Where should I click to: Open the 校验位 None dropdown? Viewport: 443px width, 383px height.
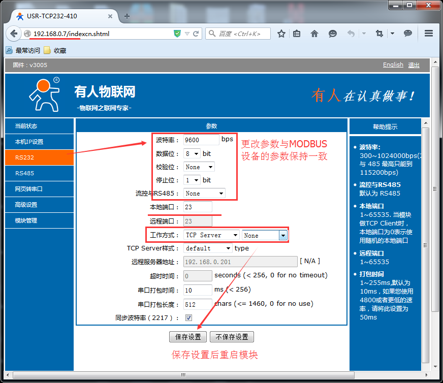(x=199, y=167)
